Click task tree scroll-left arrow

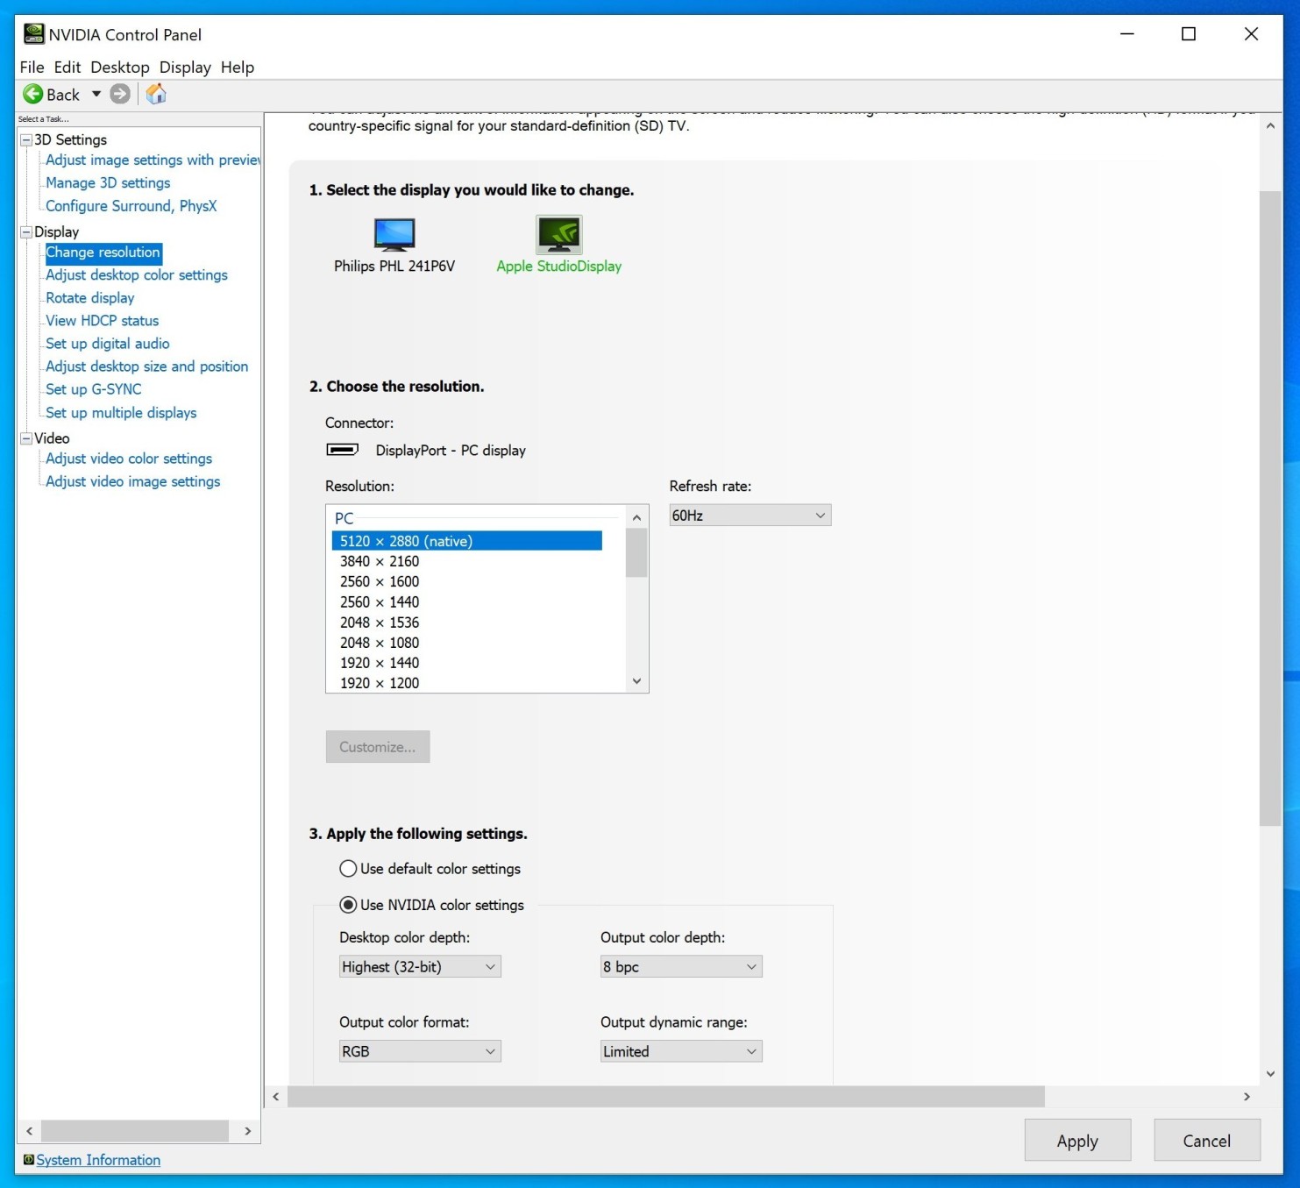point(30,1131)
